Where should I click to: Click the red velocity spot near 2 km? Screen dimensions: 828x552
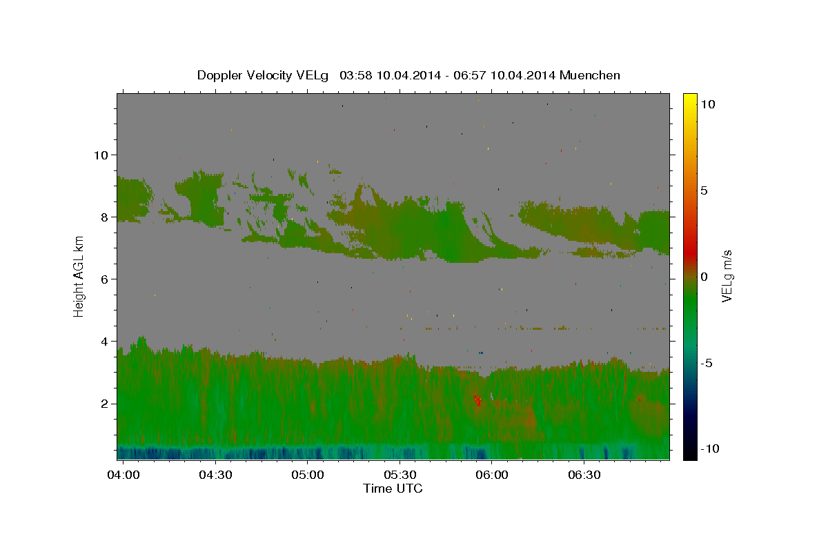(477, 399)
